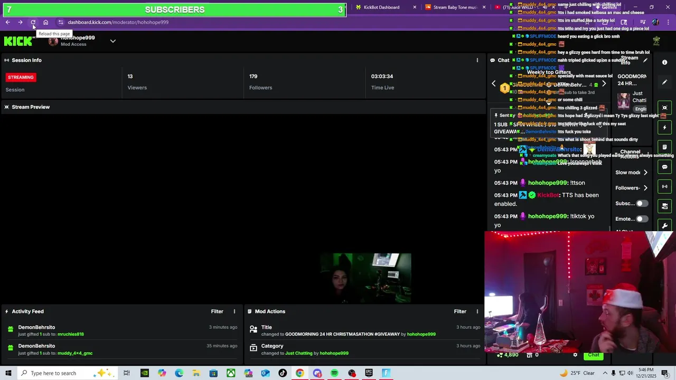Click the Title mod action icon
This screenshot has height=380, width=676.
point(253,330)
